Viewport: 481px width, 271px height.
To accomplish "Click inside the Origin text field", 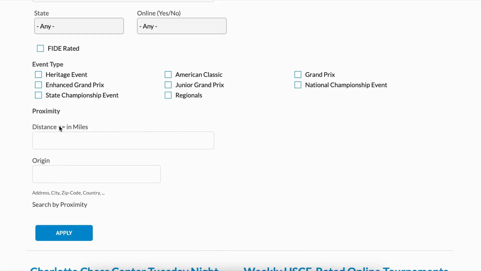I will [96, 174].
